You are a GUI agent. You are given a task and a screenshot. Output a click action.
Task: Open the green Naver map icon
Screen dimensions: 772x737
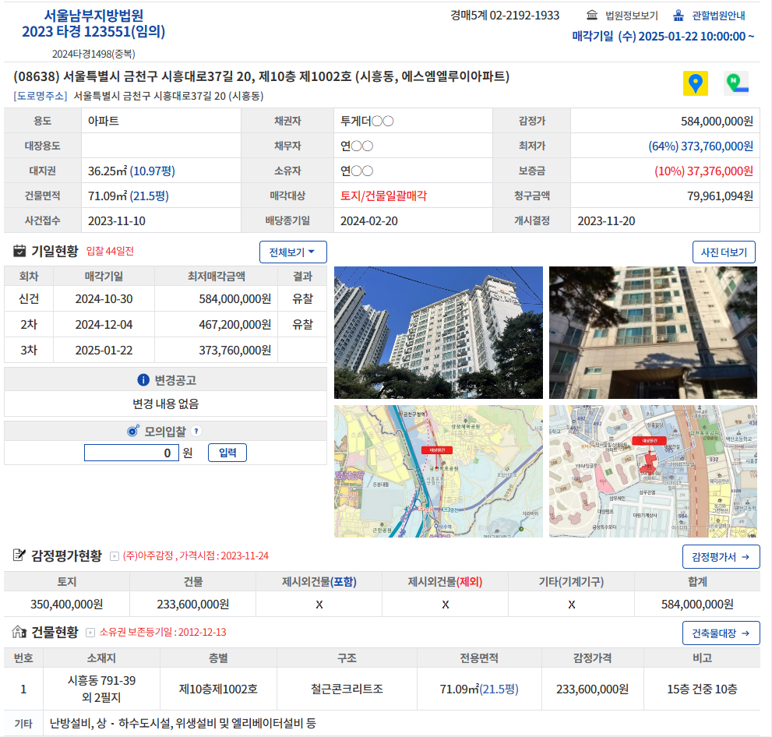pos(735,83)
